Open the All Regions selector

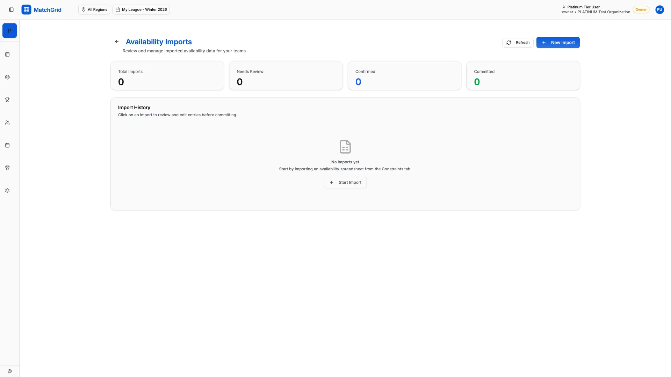(94, 9)
